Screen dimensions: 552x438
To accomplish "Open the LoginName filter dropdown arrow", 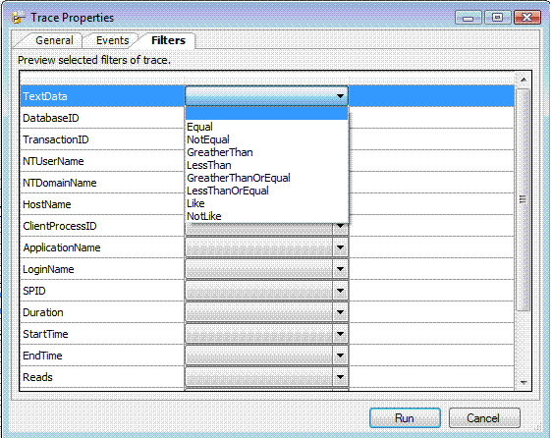I will [x=340, y=269].
